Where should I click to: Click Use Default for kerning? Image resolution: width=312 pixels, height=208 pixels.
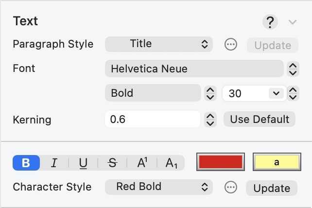260,119
